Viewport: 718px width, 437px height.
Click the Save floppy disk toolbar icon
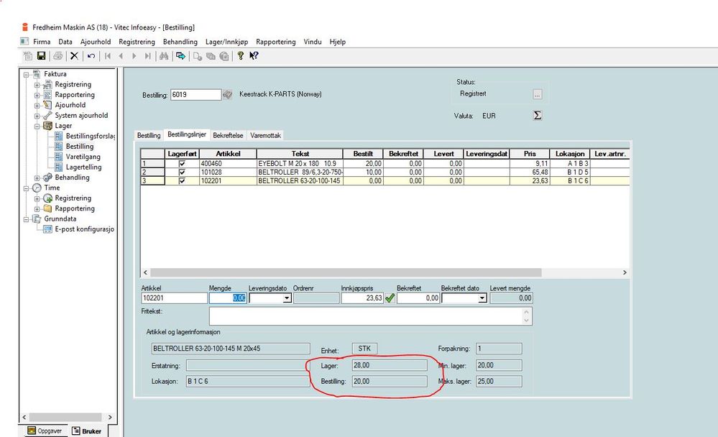point(41,56)
